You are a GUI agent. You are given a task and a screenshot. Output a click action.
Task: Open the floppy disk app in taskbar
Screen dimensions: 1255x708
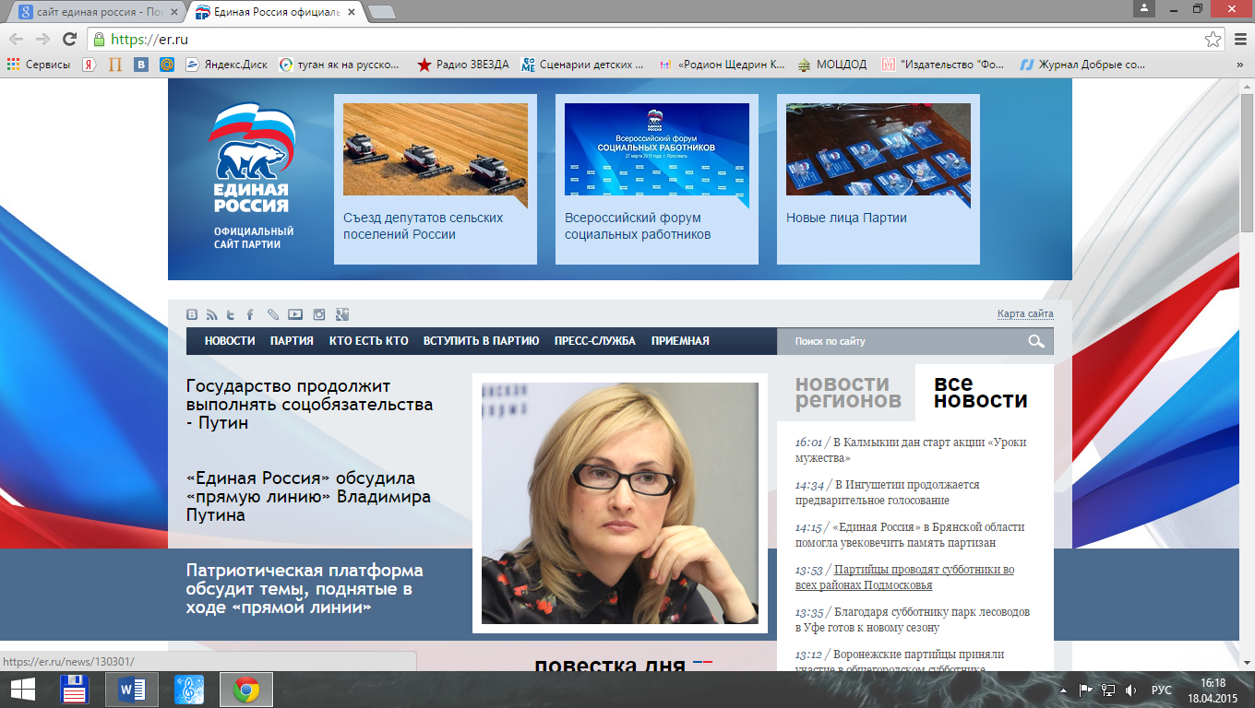point(75,690)
